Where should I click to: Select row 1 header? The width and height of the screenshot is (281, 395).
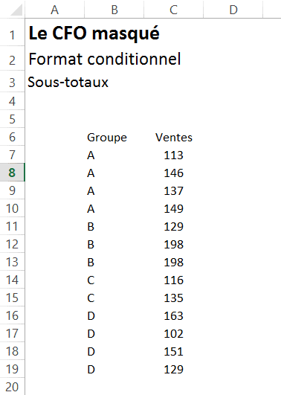(12, 33)
